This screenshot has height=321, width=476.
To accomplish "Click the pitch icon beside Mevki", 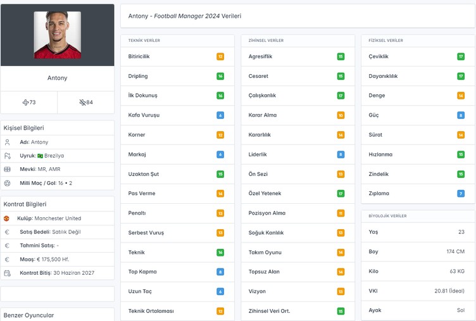I will tap(8, 169).
